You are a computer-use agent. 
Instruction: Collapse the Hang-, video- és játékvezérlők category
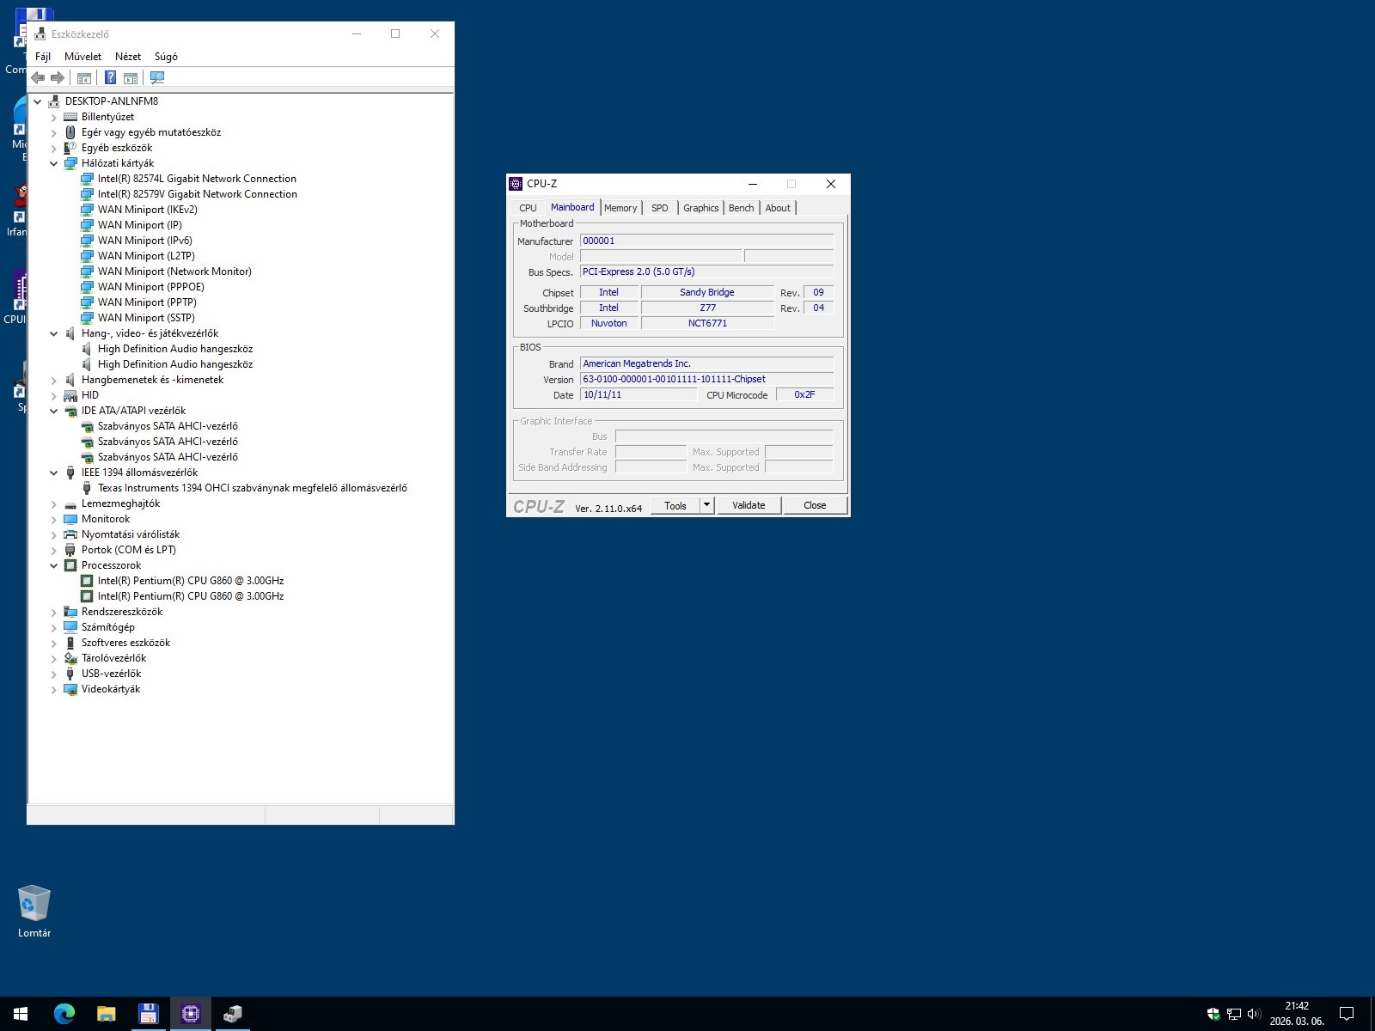54,333
